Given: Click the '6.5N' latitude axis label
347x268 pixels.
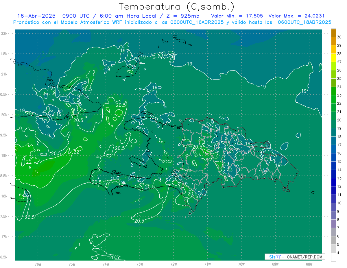Looking at the screenshot, I should (4, 257).
